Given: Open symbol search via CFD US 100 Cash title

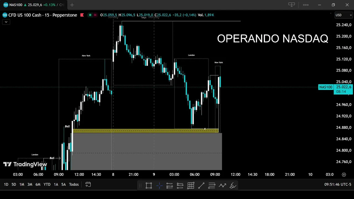Looking at the screenshot, I should pyautogui.click(x=43, y=15).
